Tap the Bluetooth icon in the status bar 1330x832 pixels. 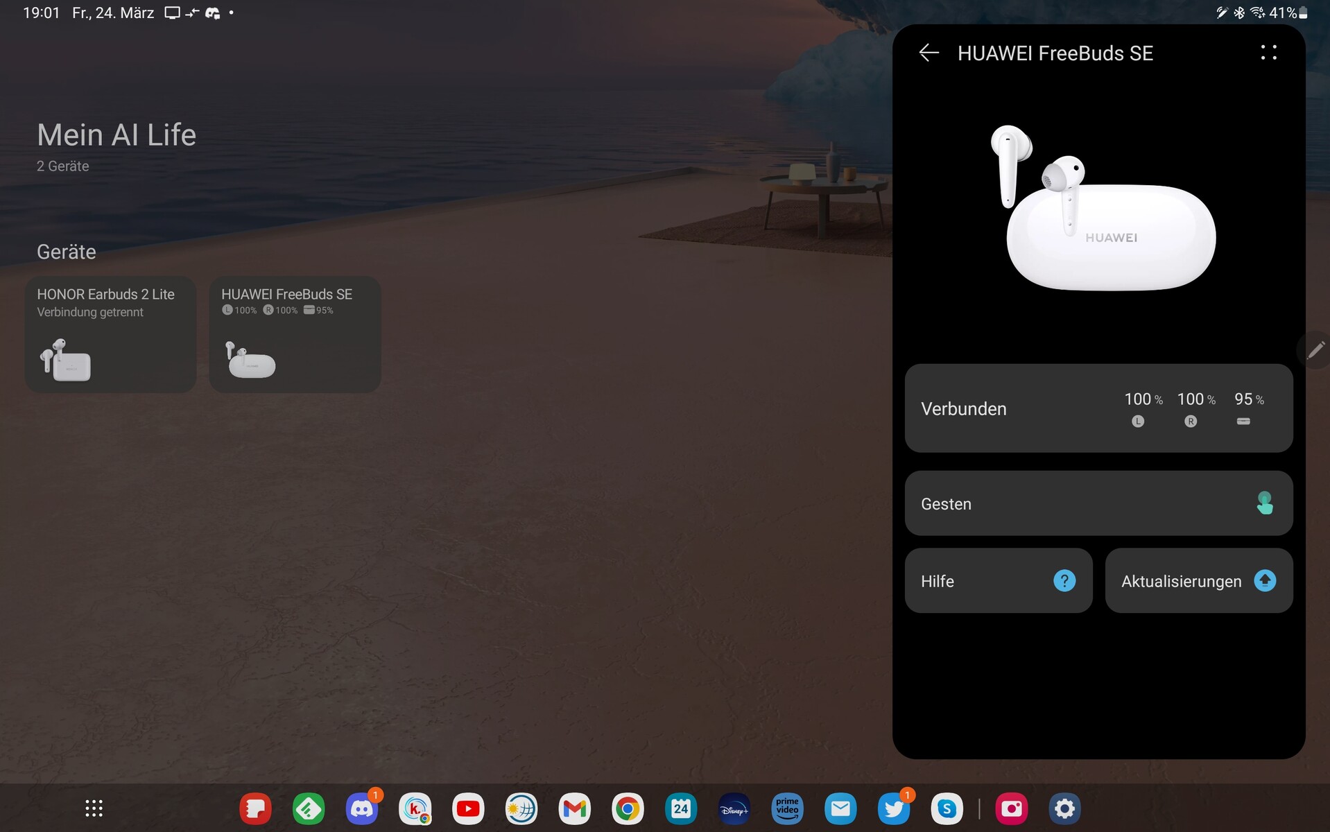(x=1239, y=12)
